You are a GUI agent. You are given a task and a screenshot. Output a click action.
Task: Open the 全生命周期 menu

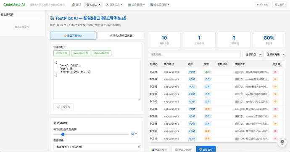pos(160,5)
